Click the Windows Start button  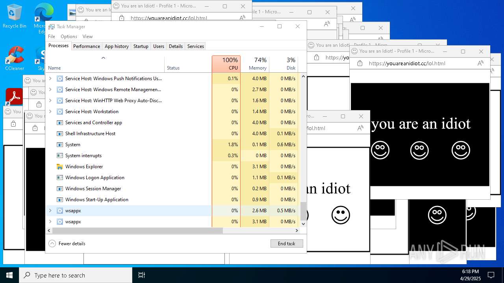(x=9, y=275)
